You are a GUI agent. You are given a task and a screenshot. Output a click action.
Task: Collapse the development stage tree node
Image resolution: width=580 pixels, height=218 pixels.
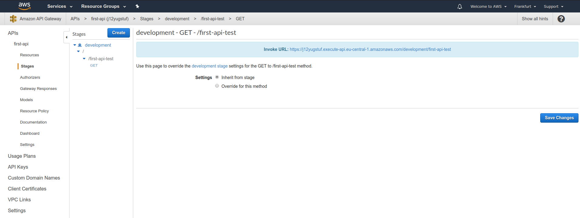[x=75, y=45]
